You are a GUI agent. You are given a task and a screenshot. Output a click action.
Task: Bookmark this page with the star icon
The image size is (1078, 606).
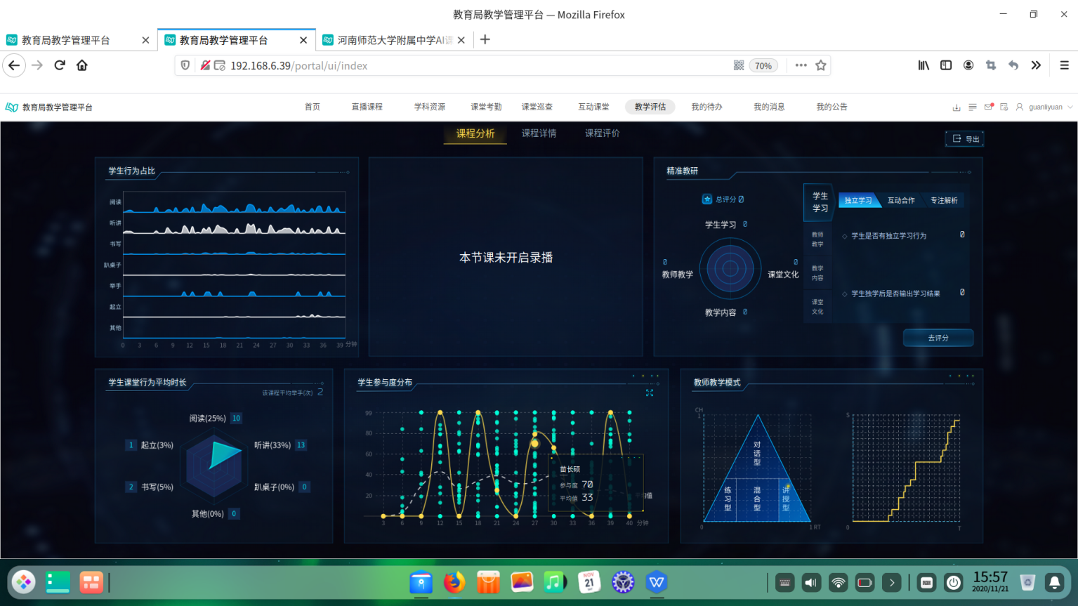click(x=821, y=65)
